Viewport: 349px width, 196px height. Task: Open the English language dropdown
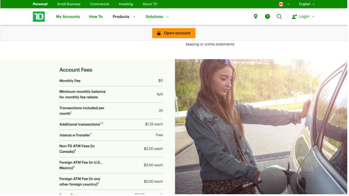[307, 4]
